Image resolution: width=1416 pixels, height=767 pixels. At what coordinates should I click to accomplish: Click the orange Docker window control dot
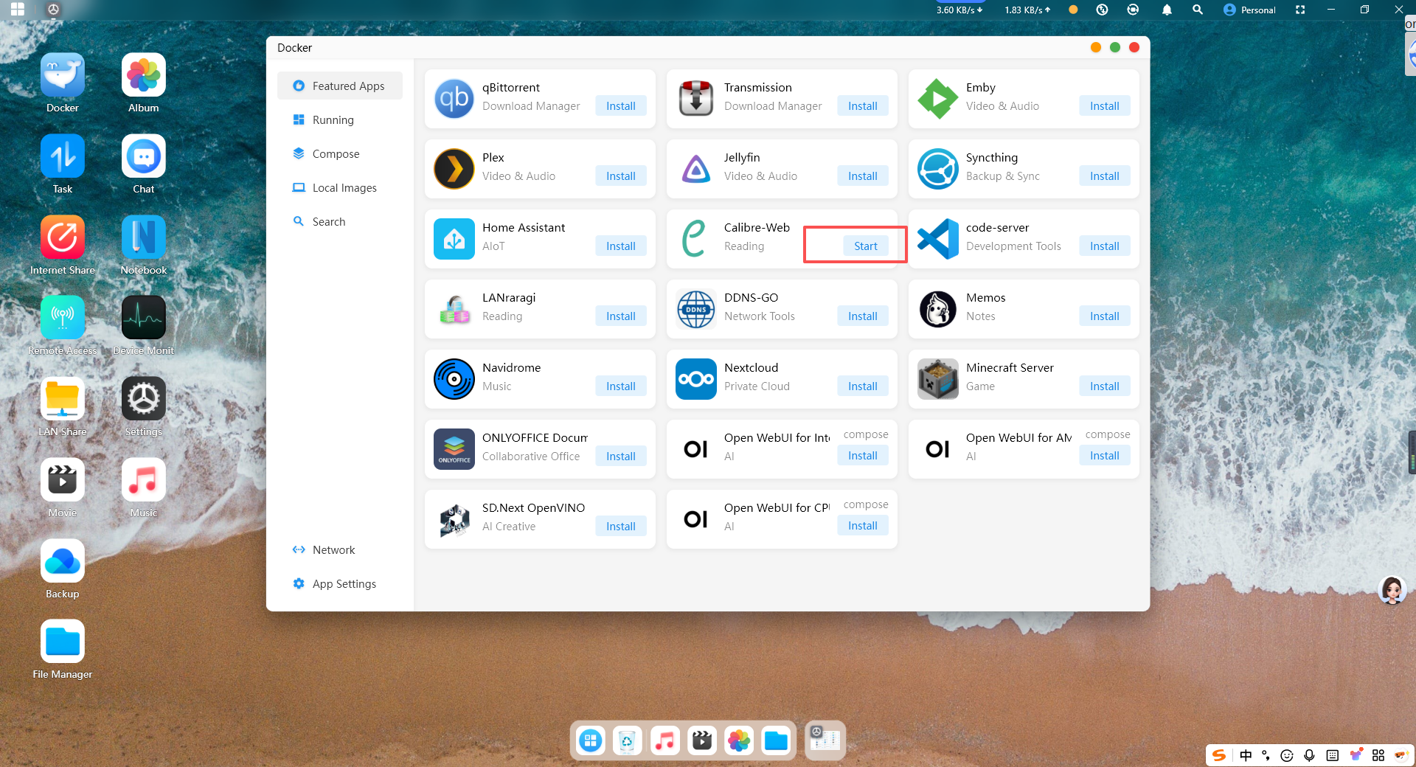[x=1096, y=47]
